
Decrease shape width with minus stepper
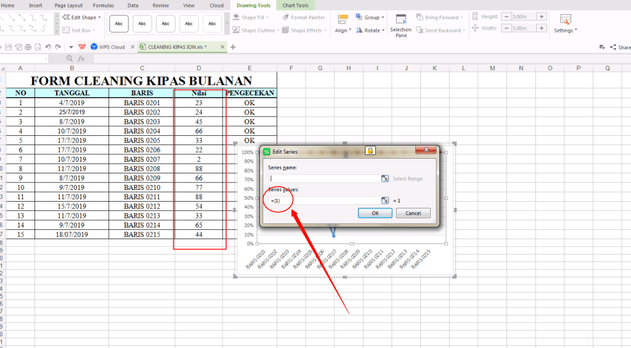tap(505, 28)
